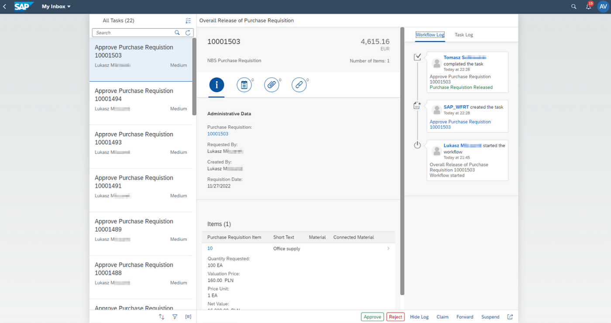Open the Notes tab icon
Viewport: 611px width, 323px height.
pyautogui.click(x=244, y=85)
